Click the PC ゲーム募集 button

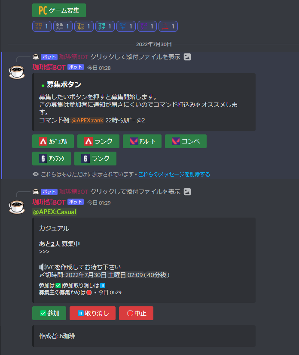(x=59, y=10)
